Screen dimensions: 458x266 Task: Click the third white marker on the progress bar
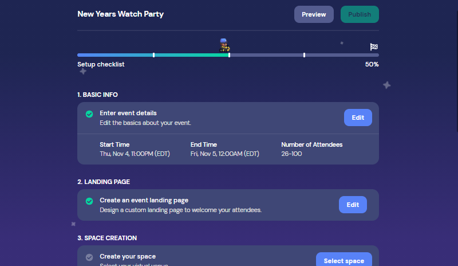tap(304, 55)
